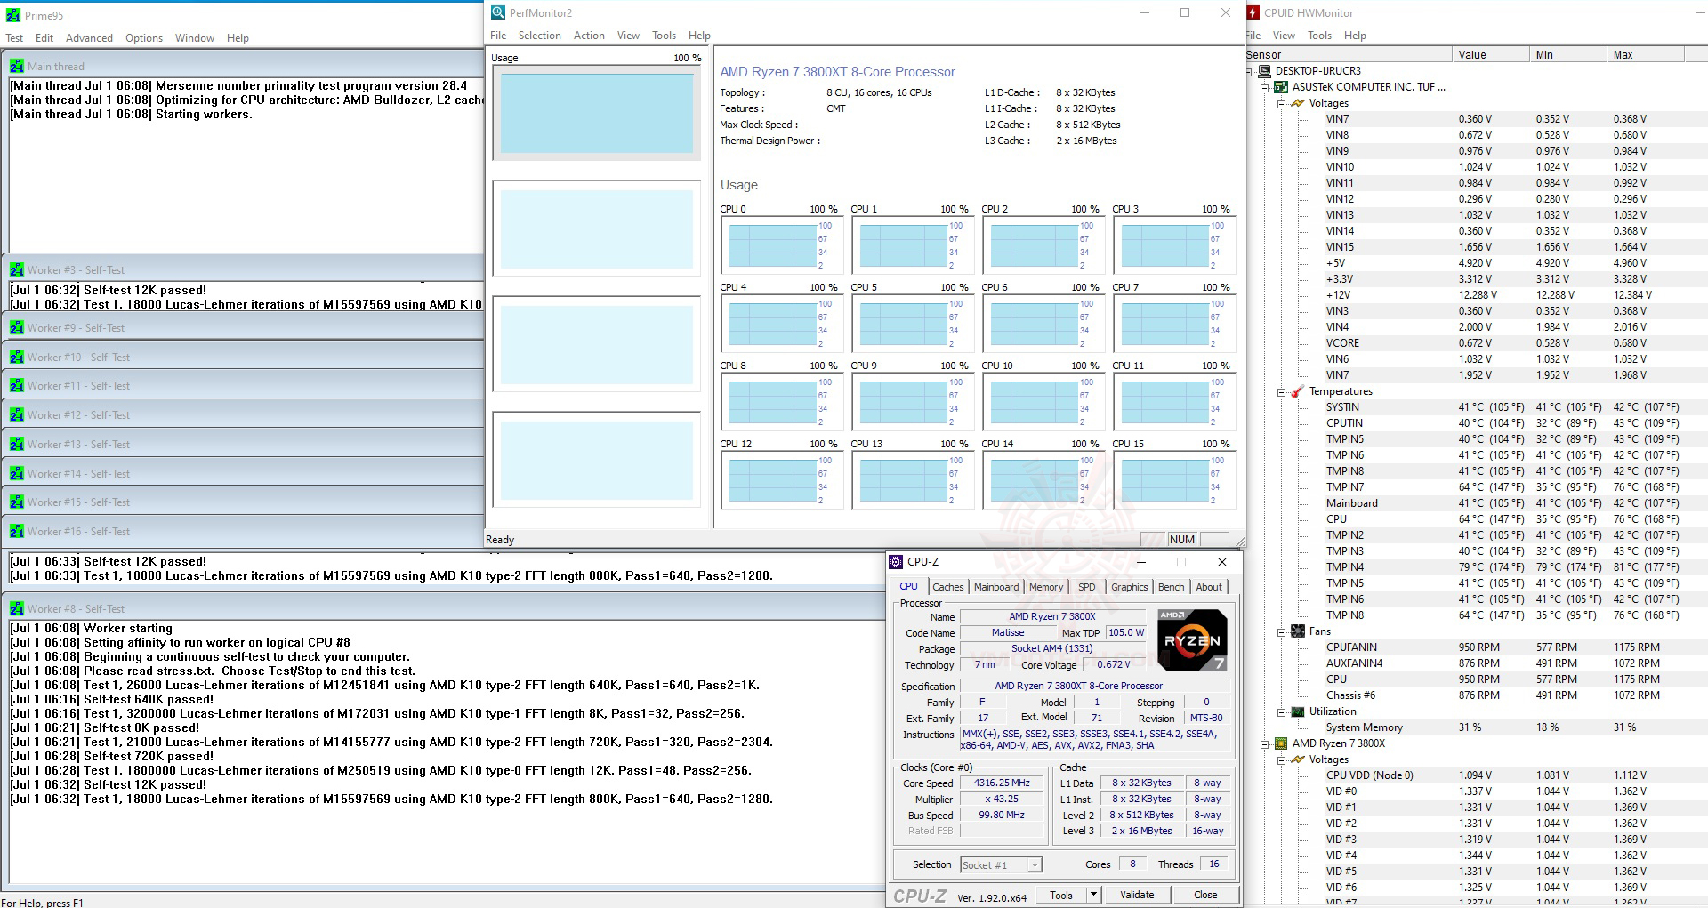This screenshot has width=1708, height=908.
Task: Open the Advanced menu in Prime95
Action: (89, 38)
